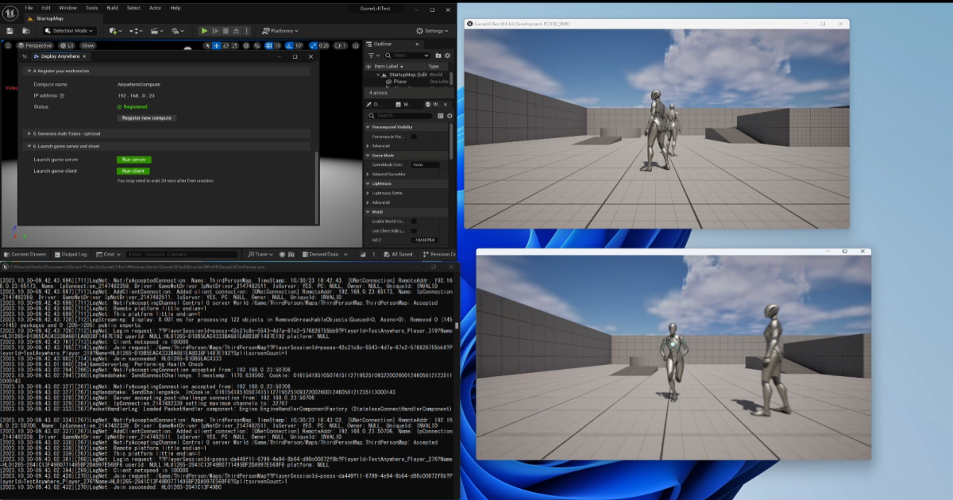Expand the Selected GameMode row
Image resolution: width=953 pixels, height=500 pixels.
point(368,174)
